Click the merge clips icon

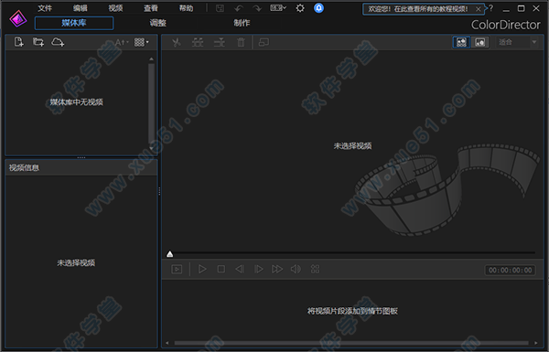point(220,42)
